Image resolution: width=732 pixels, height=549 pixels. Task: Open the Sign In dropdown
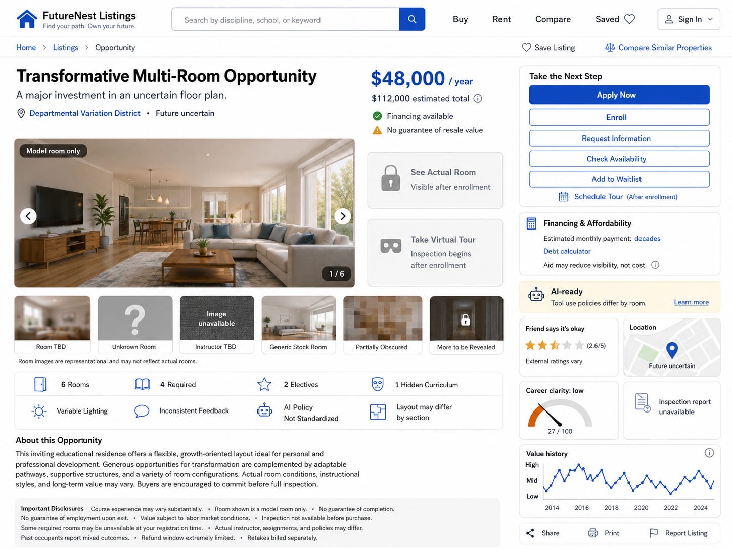[689, 19]
